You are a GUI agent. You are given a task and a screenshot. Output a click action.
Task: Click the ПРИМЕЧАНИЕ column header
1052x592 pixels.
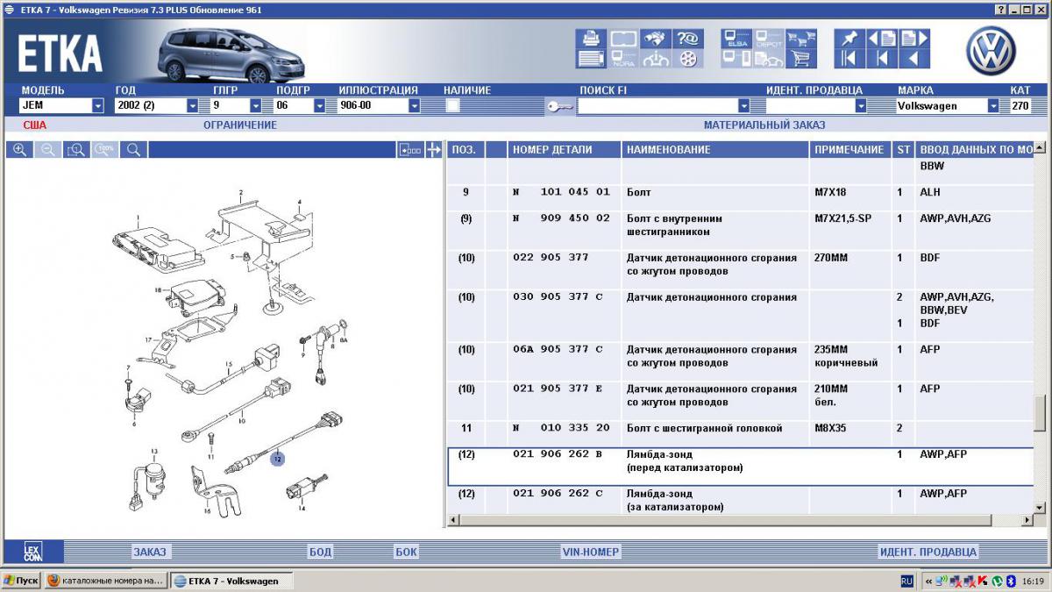click(850, 150)
